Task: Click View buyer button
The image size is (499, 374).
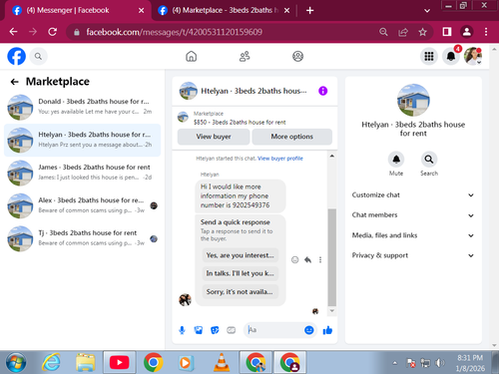Action: 214,137
